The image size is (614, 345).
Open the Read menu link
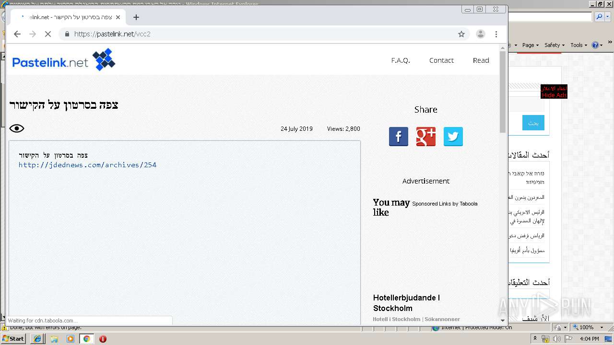pos(481,60)
